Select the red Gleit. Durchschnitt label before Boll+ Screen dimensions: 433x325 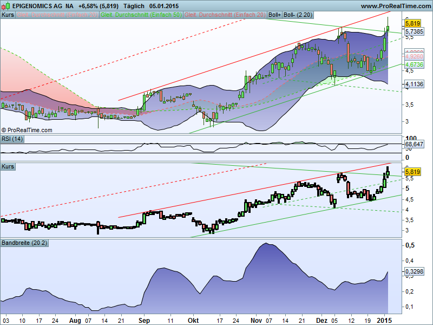pos(225,15)
